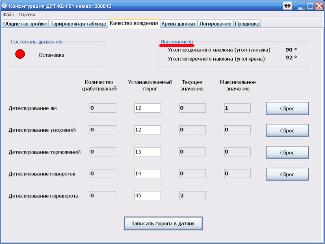Open the Архив данных tab
The image size is (325, 244).
tap(178, 24)
